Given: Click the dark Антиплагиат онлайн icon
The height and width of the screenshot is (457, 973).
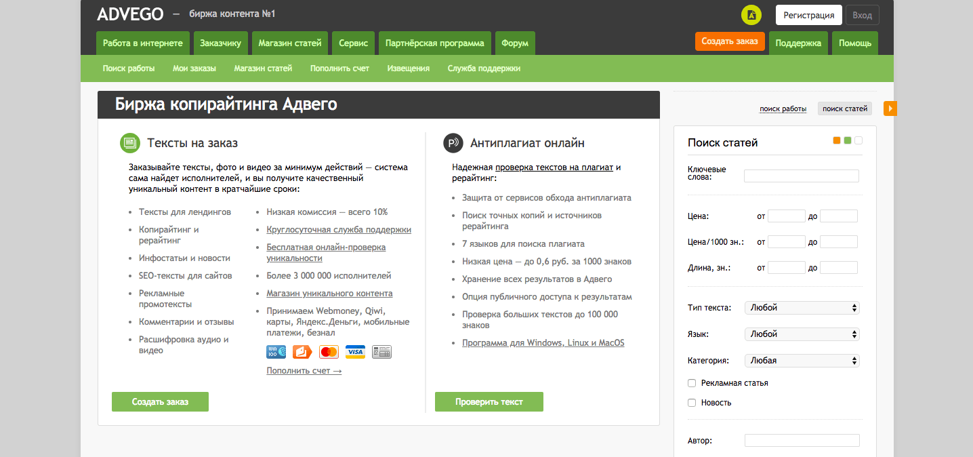Looking at the screenshot, I should click(453, 143).
